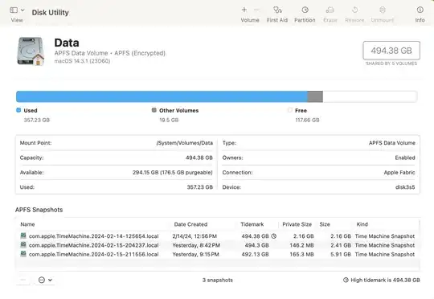
Task: Click the minus volume icon
Action: (x=256, y=10)
